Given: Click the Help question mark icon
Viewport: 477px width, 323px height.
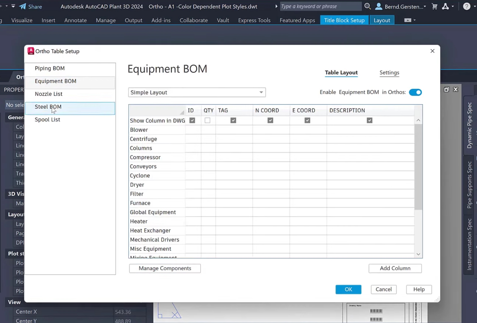Looking at the screenshot, I should coord(467,6).
